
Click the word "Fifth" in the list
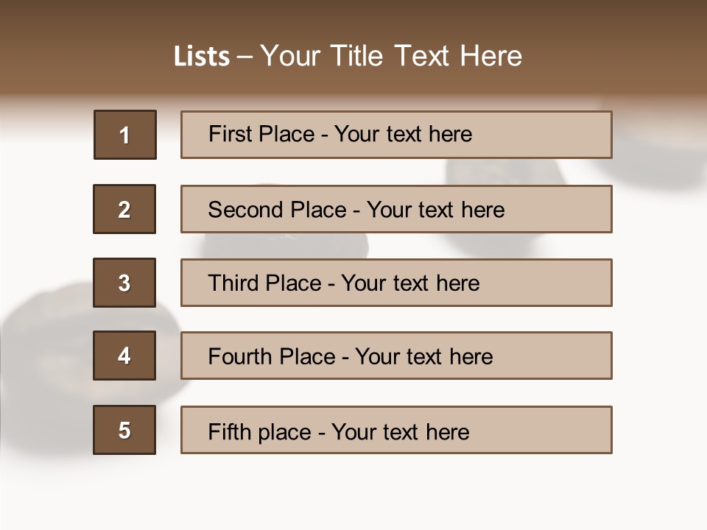[231, 431]
